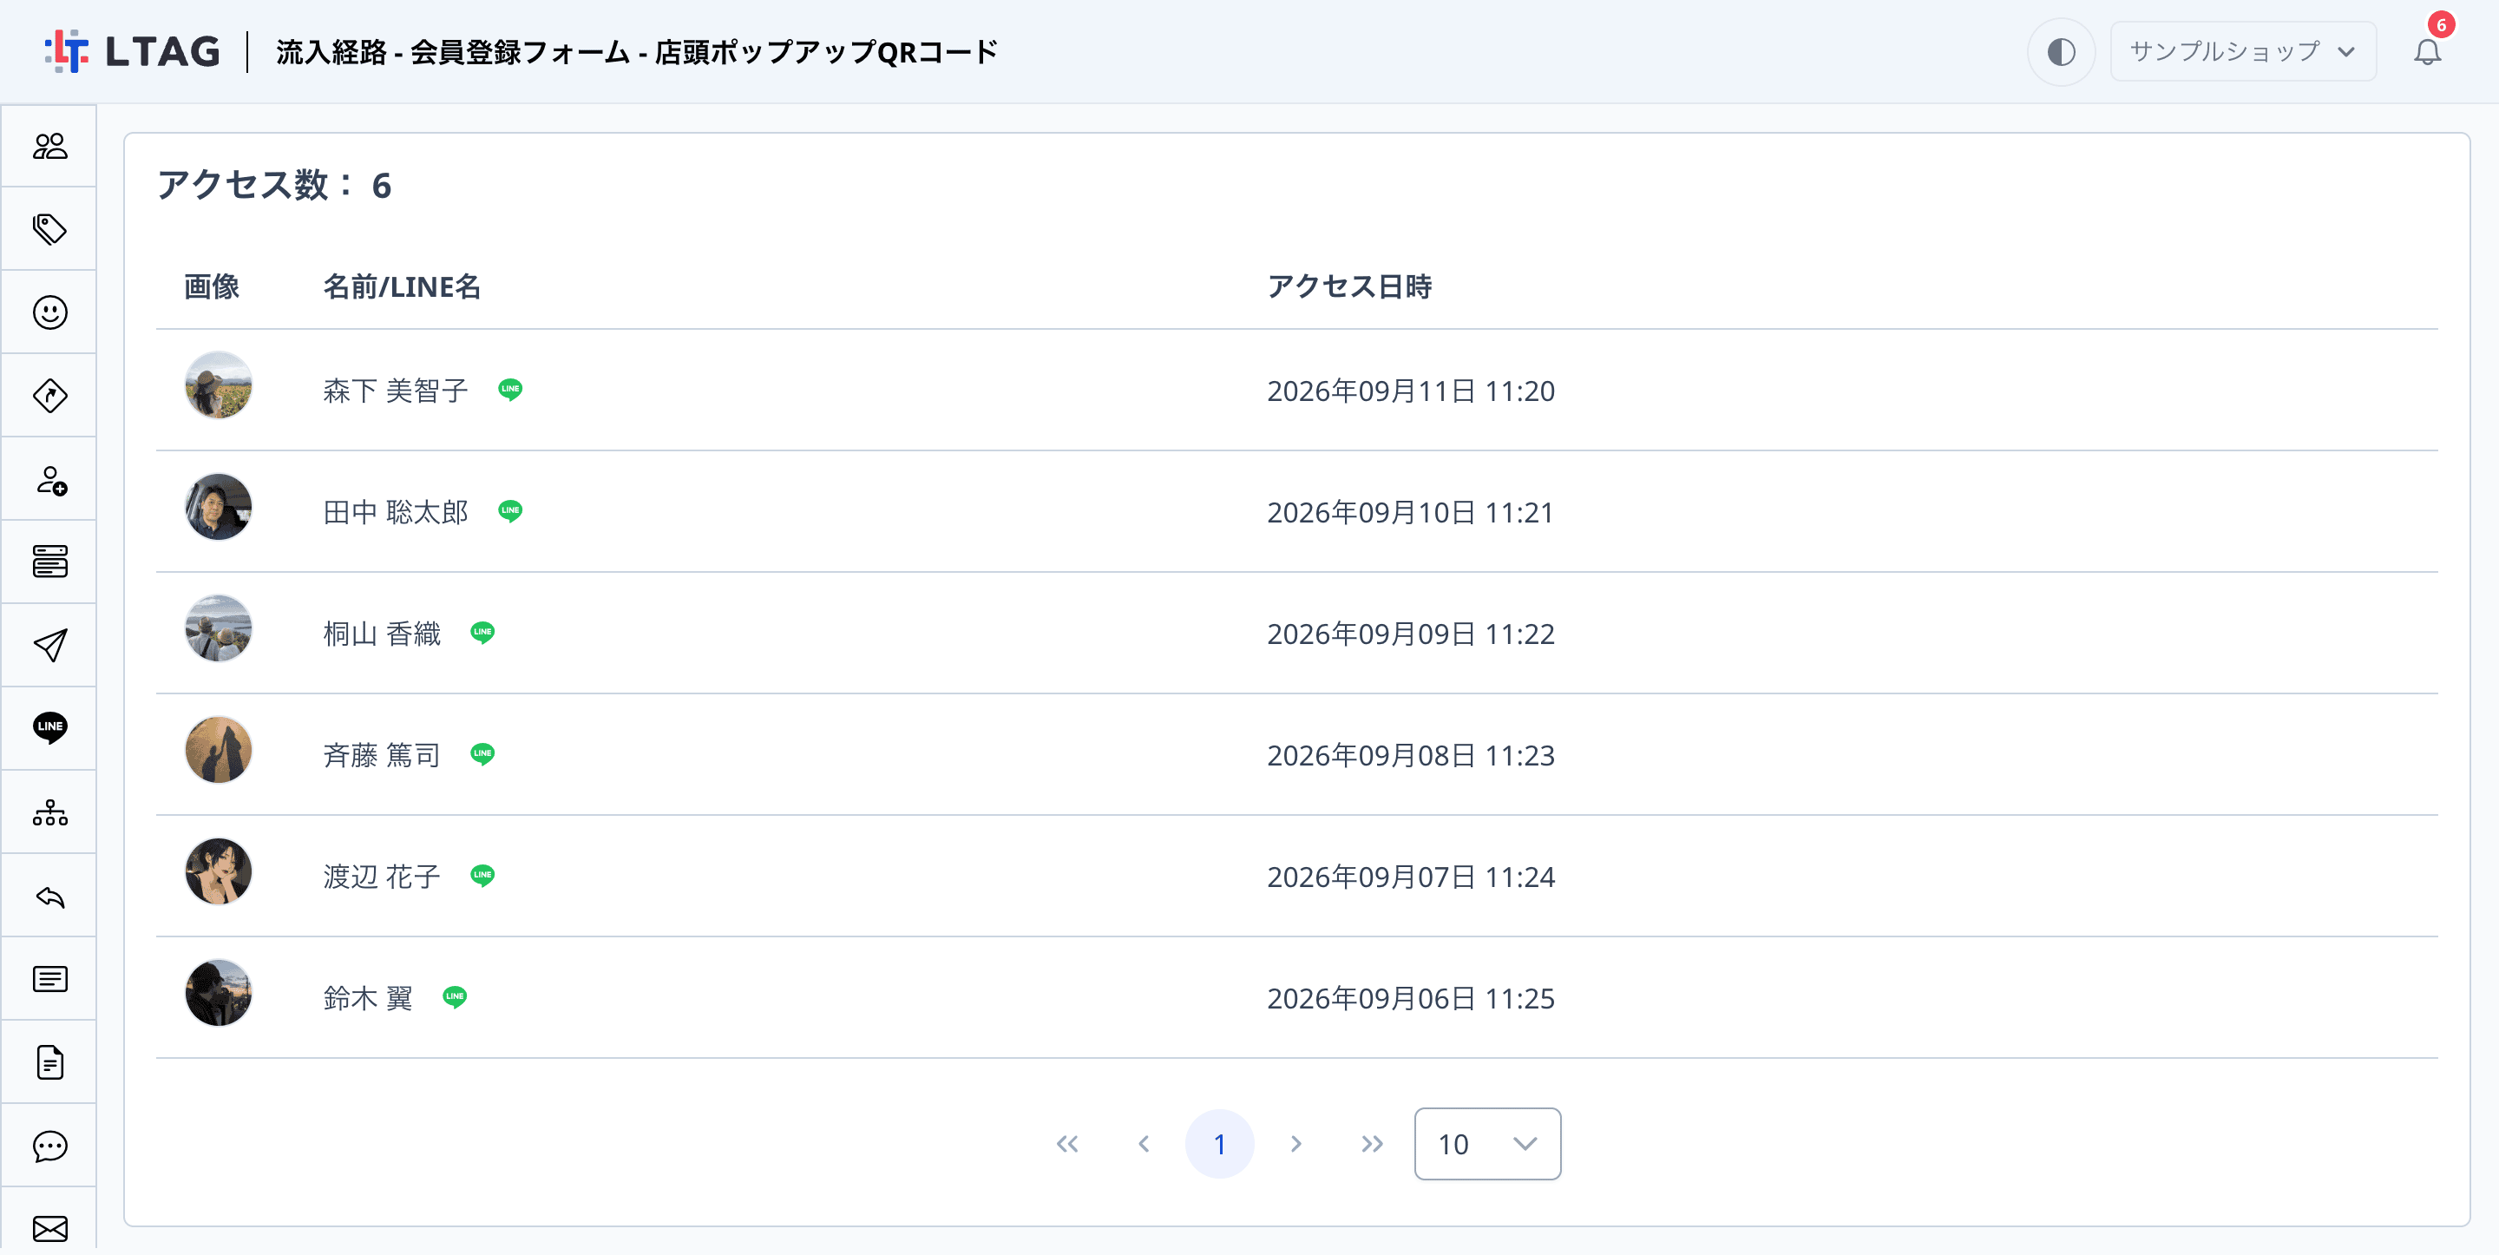Click the name 桐山 香織
Image resolution: width=2499 pixels, height=1255 pixels.
pyautogui.click(x=382, y=634)
